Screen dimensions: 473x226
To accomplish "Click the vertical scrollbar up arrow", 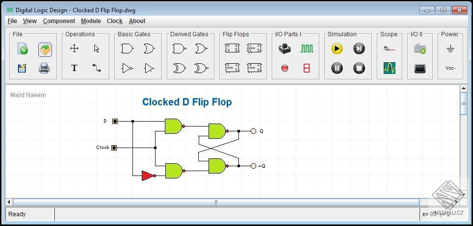I will point(464,88).
